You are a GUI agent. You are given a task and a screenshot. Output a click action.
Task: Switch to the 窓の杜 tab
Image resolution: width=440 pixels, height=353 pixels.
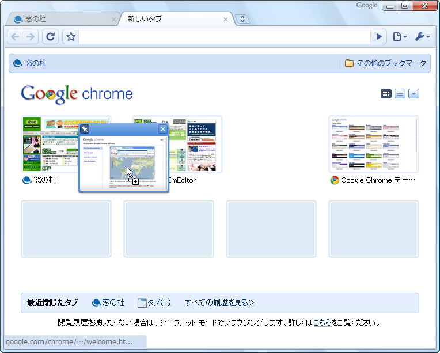click(x=63, y=19)
